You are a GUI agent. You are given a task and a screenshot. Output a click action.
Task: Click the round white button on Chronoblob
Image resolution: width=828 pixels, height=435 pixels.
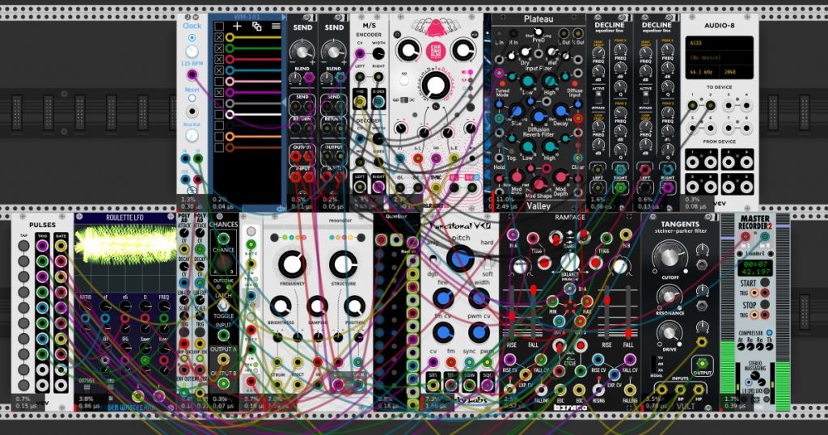pyautogui.click(x=404, y=80)
